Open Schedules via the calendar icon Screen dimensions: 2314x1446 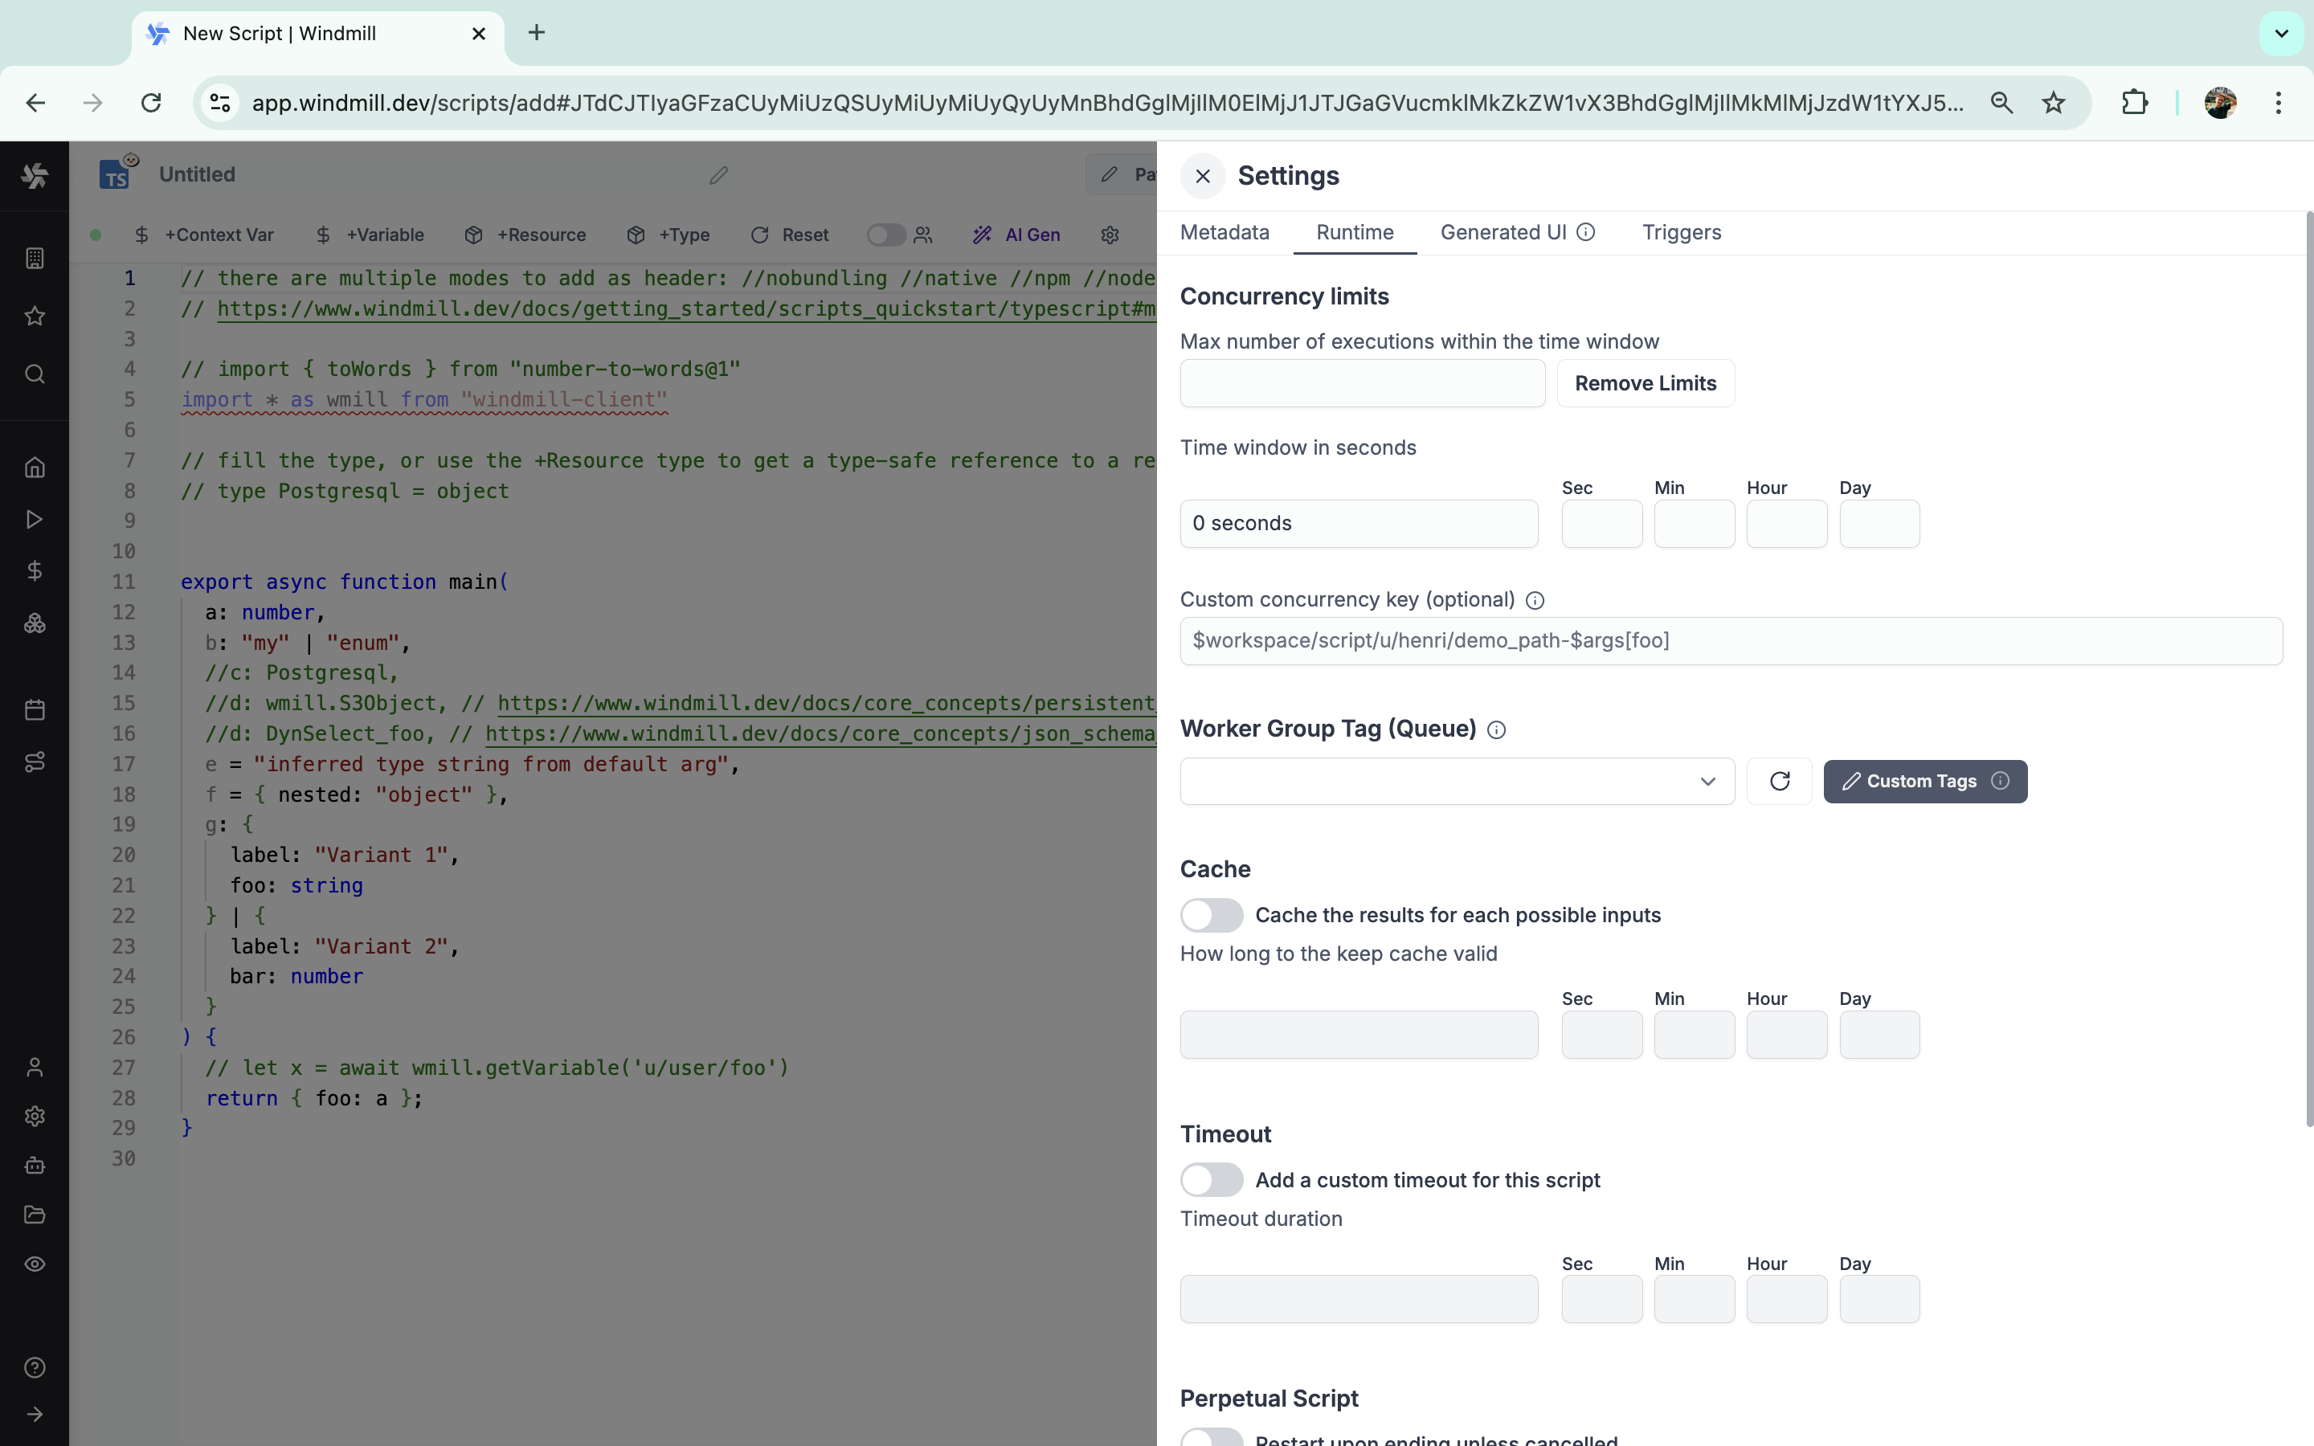[35, 709]
